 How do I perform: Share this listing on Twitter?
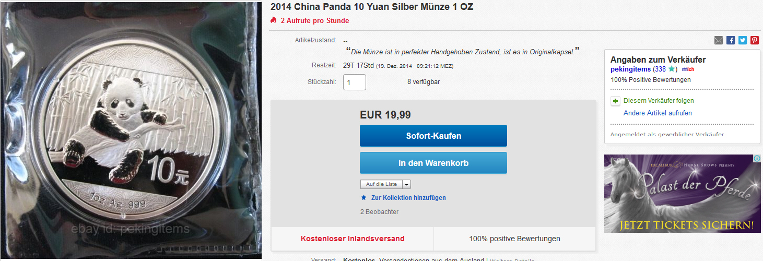[743, 40]
